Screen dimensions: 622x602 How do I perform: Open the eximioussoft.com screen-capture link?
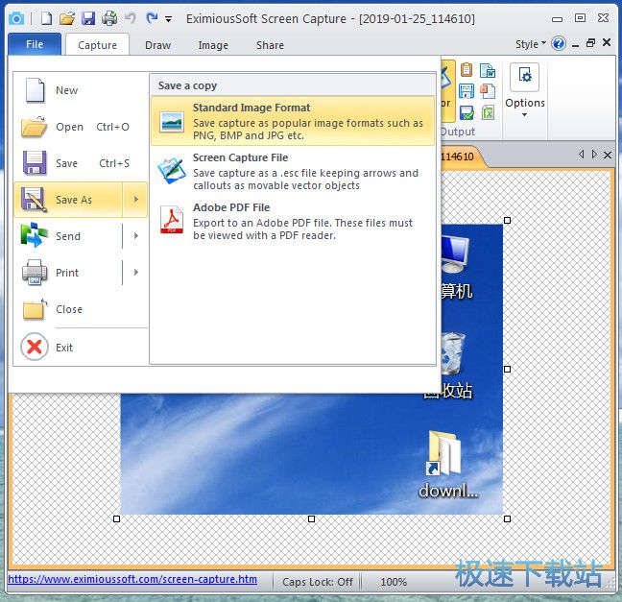(132, 580)
